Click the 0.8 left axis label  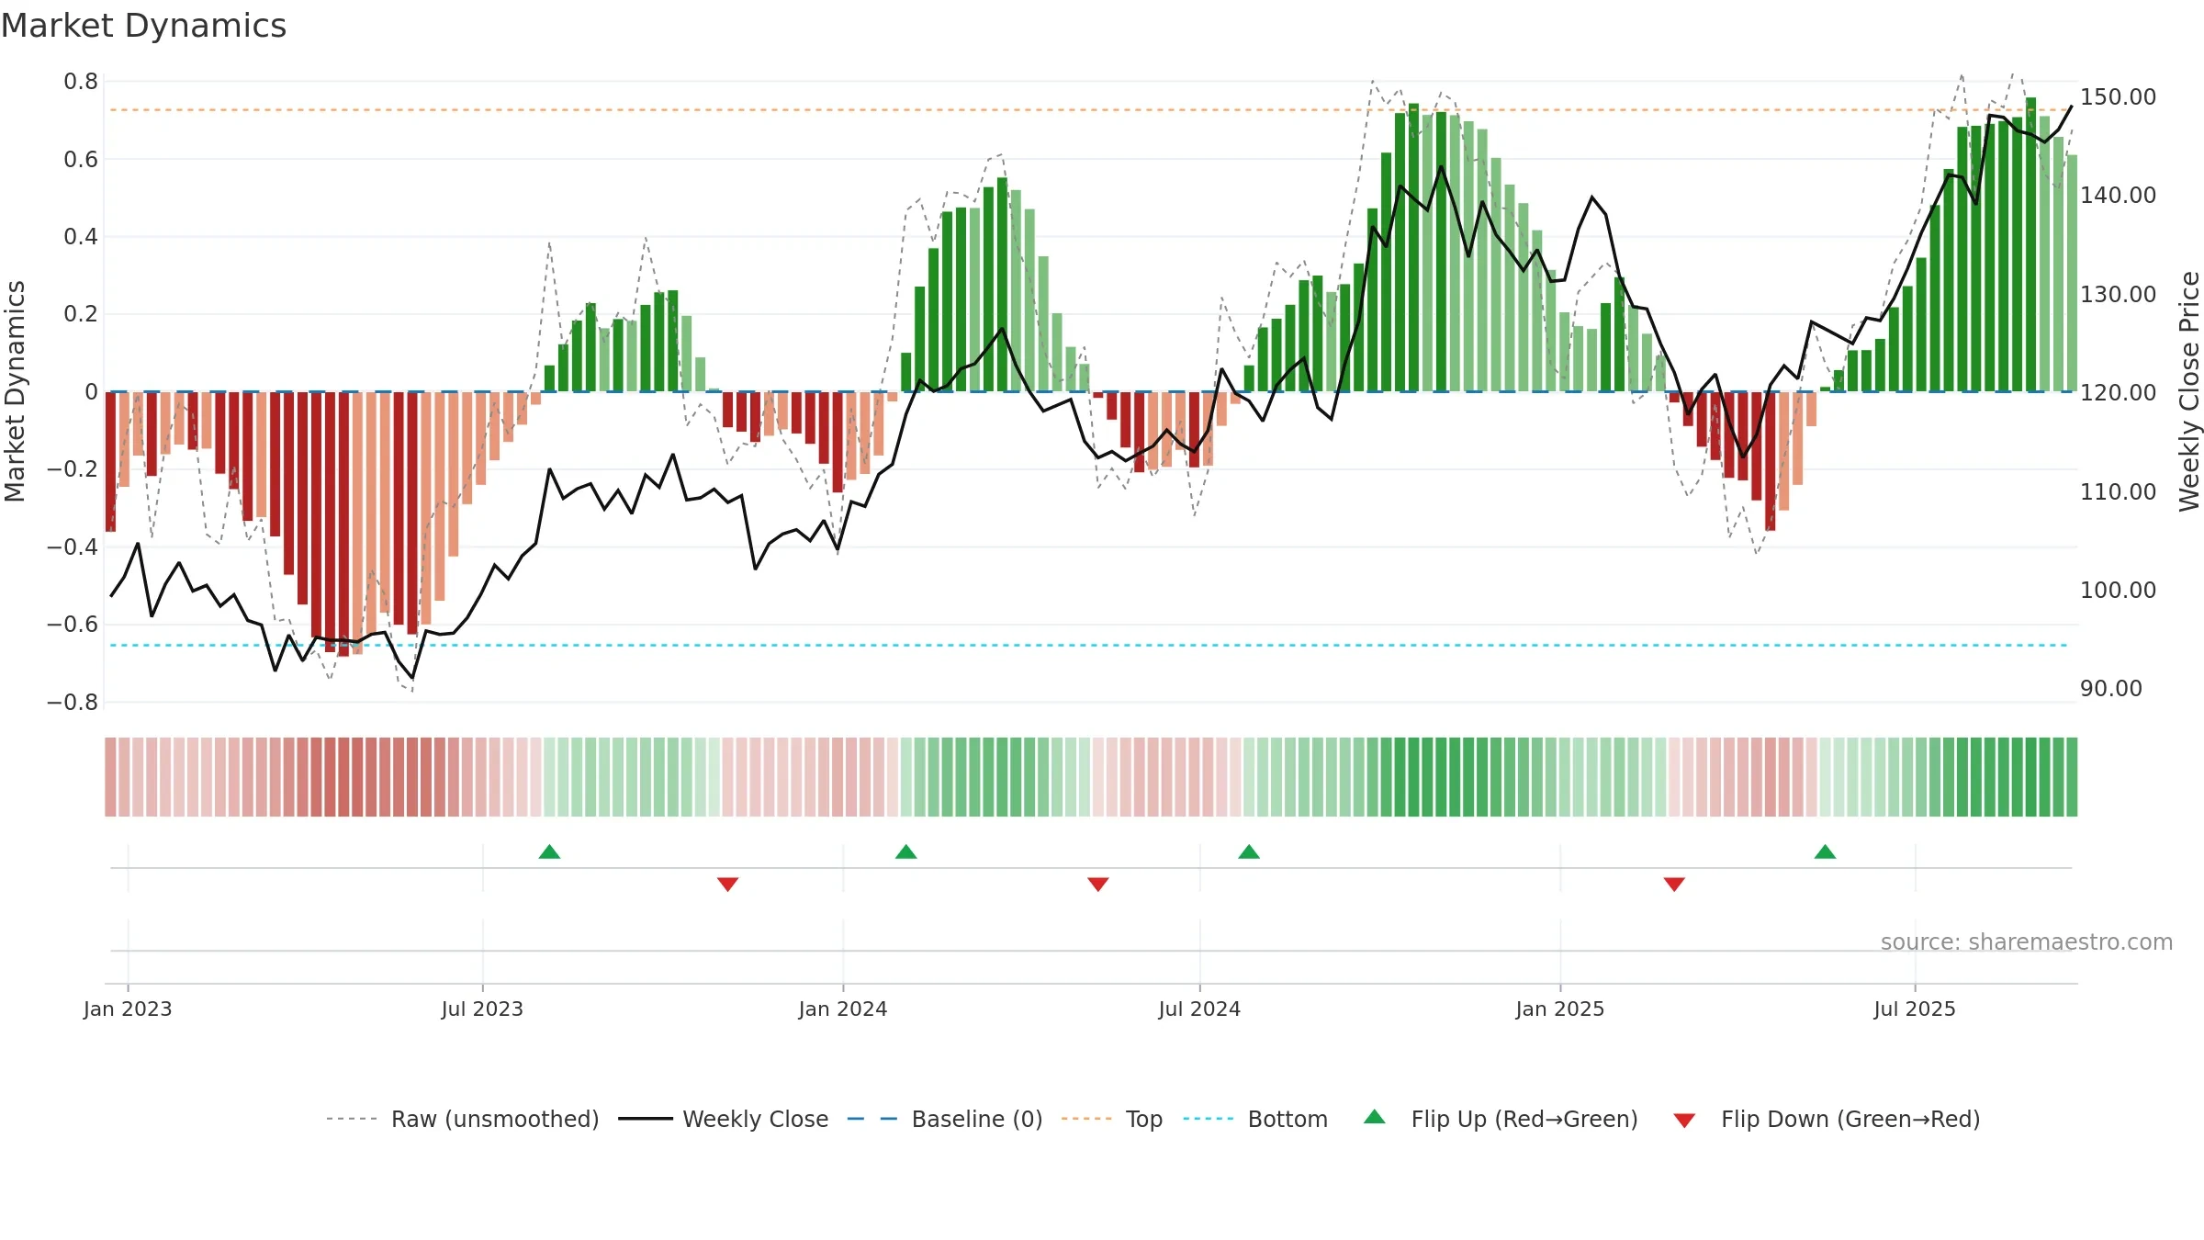tap(81, 82)
